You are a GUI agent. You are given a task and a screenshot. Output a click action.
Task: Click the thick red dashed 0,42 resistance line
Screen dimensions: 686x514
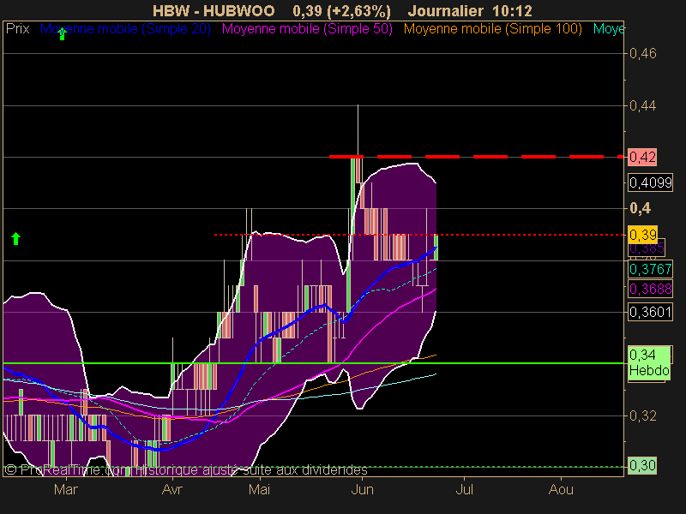[477, 157]
